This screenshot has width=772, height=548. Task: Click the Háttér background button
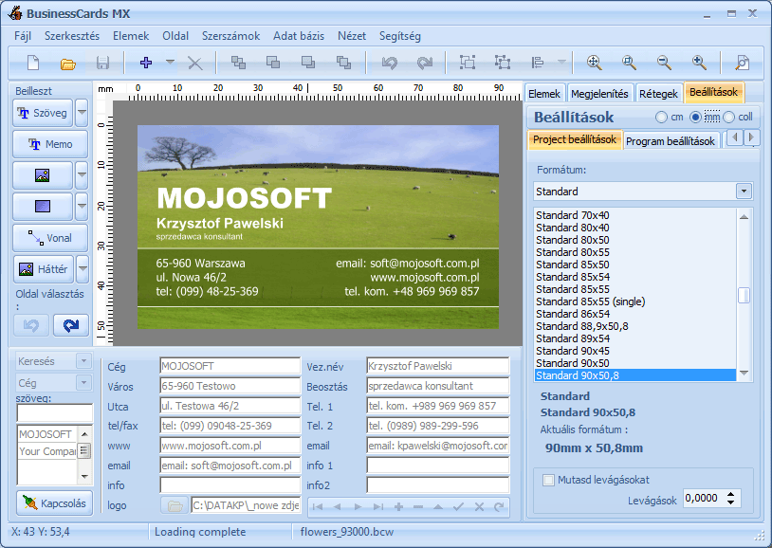click(44, 269)
